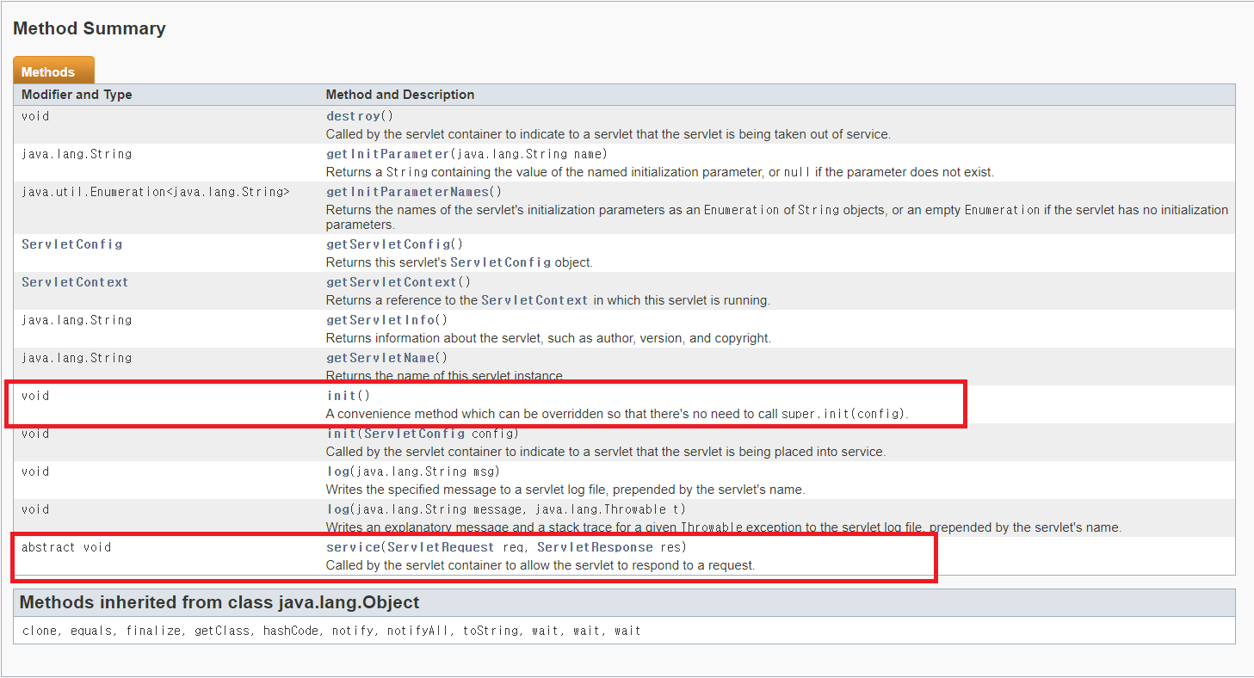Viewport: 1254px width, 678px height.
Task: Click the java.util.Enumeration<java.lang.String> type cell
Action: 156,192
